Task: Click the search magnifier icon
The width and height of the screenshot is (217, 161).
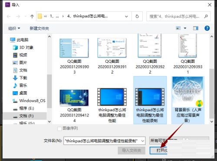Action: coord(206,16)
